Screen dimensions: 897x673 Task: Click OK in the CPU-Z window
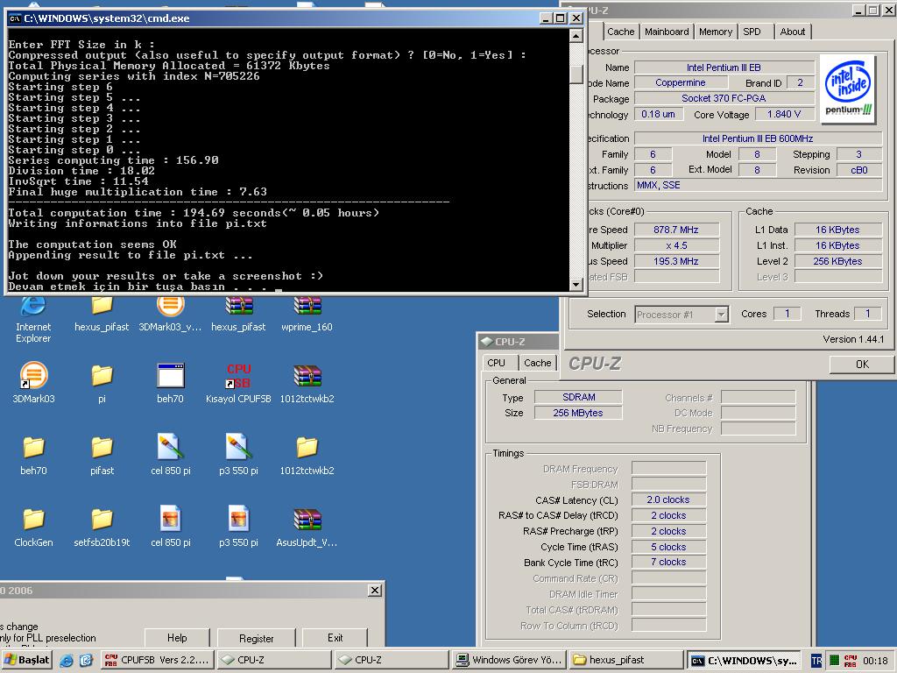point(862,364)
